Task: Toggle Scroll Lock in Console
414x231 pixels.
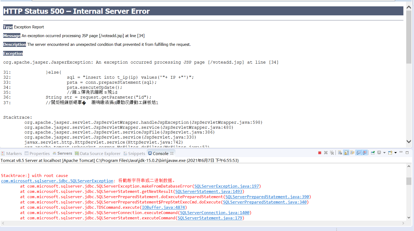Action: coord(346,153)
